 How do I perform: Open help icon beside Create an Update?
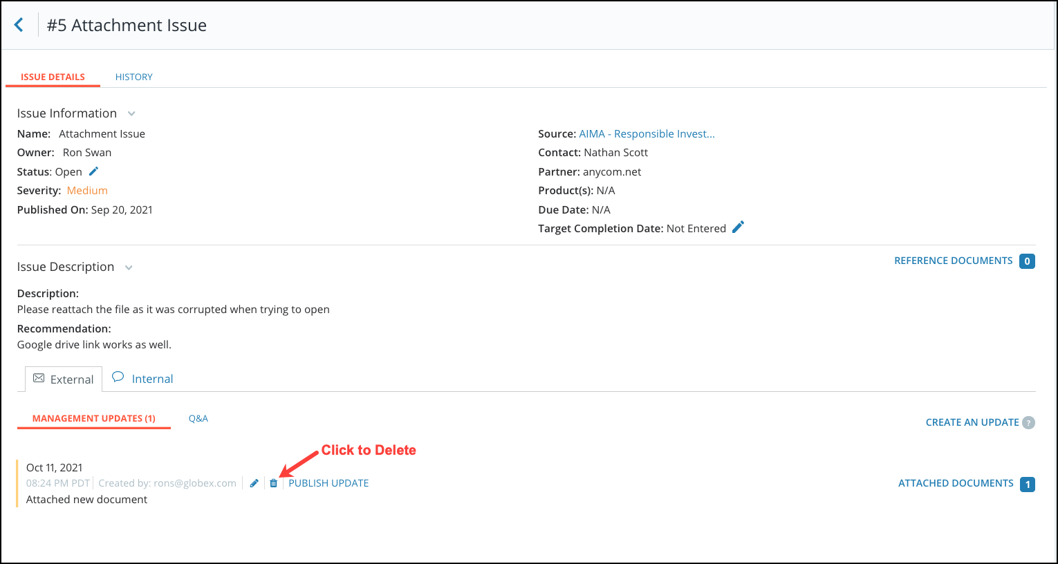(1029, 422)
